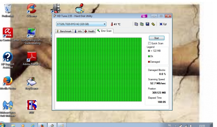Viewport: 217px width, 127px height.
Task: Click the Damaged Blocks 0.0 % value
Action: (162, 74)
